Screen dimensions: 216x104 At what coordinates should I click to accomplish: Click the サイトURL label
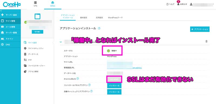point(68,62)
